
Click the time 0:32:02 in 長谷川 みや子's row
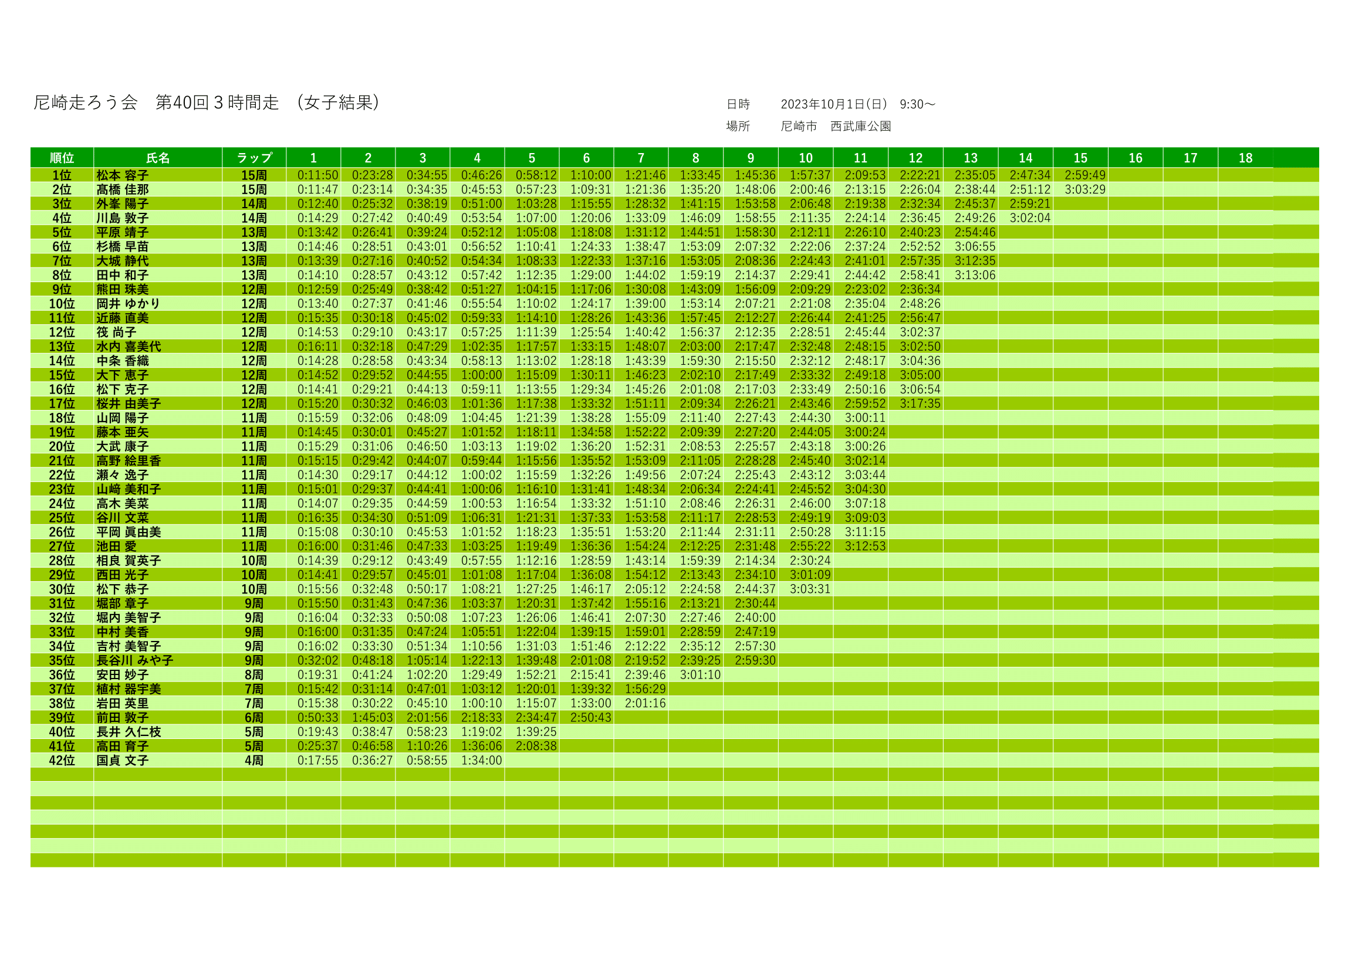pos(318,660)
